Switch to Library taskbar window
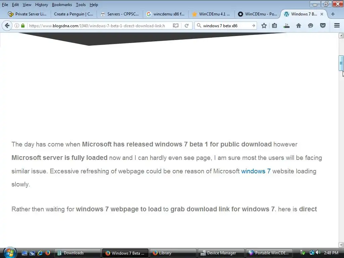Screen dimensions: 344x258 coord(173,253)
